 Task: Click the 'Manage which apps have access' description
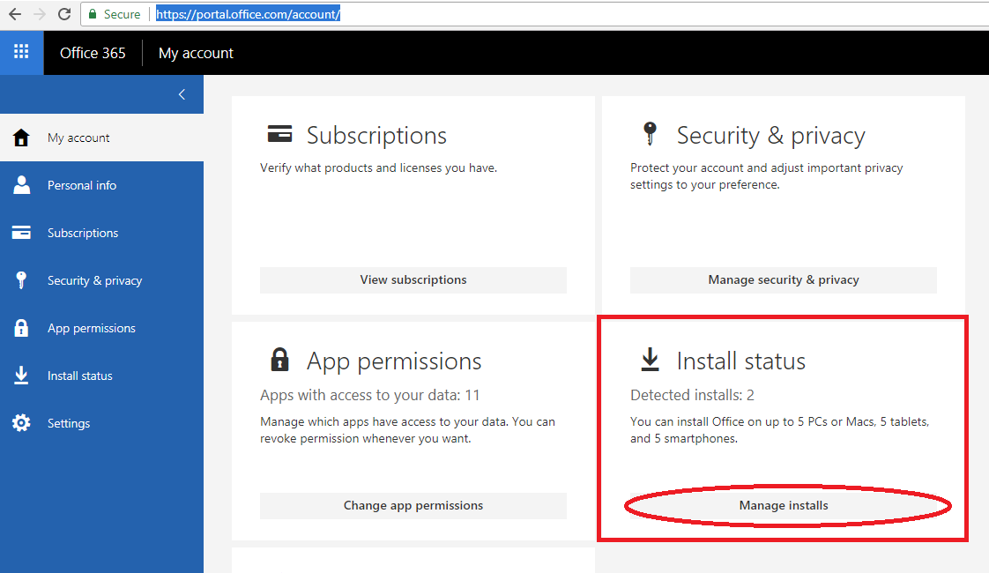point(407,430)
